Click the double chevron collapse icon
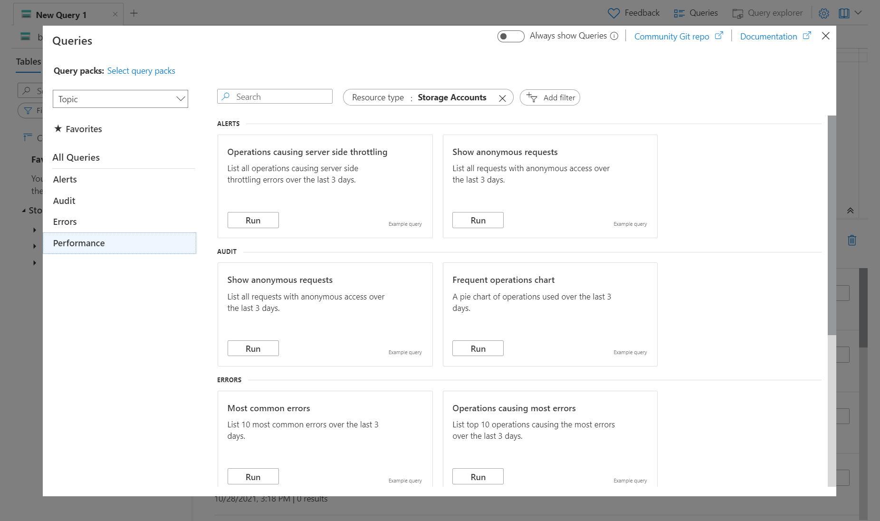Image resolution: width=880 pixels, height=521 pixels. [x=850, y=211]
